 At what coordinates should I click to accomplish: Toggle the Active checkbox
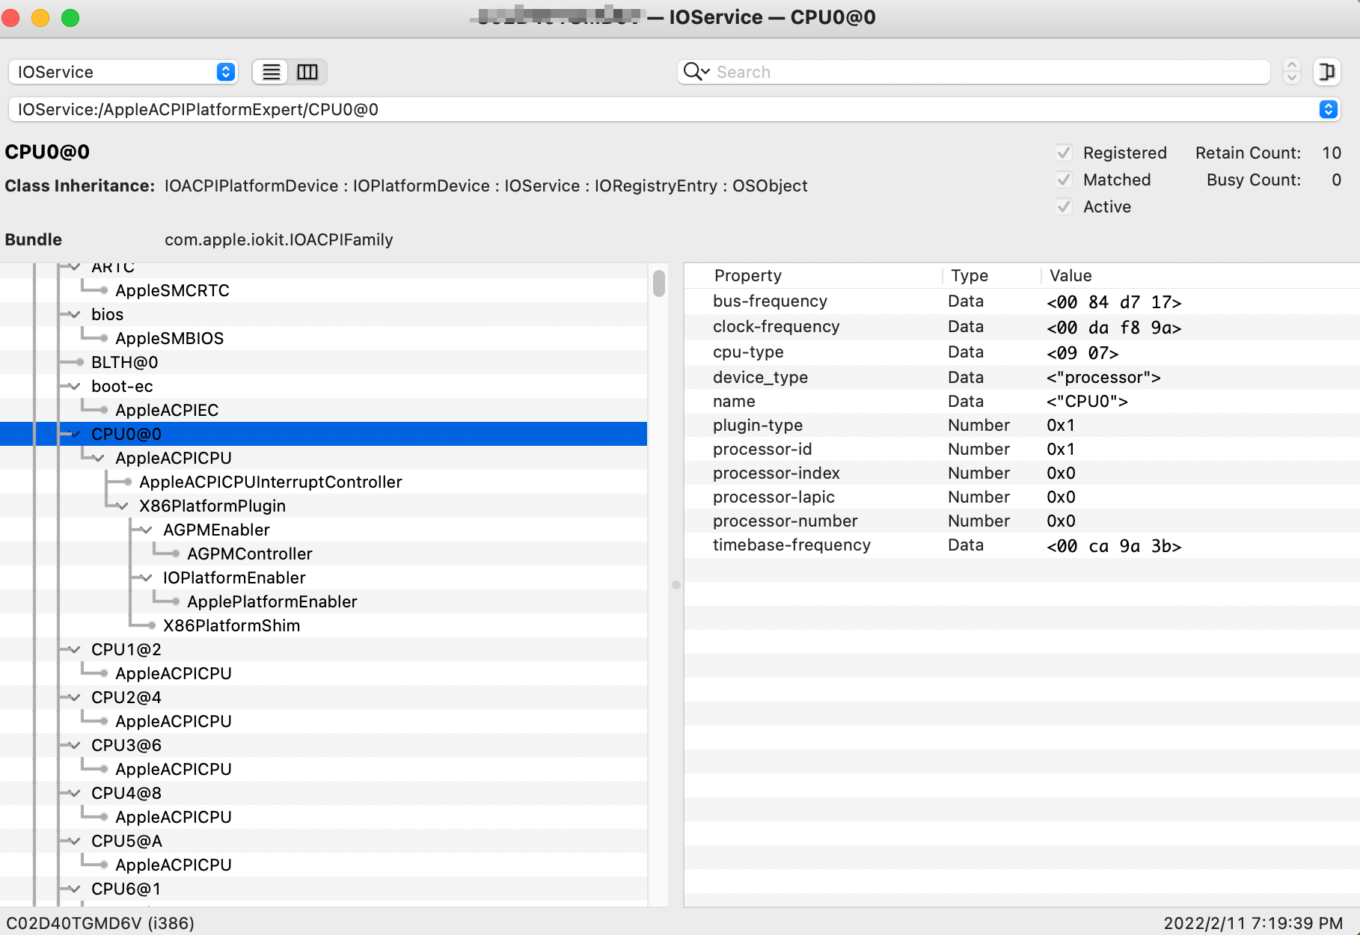click(1064, 206)
